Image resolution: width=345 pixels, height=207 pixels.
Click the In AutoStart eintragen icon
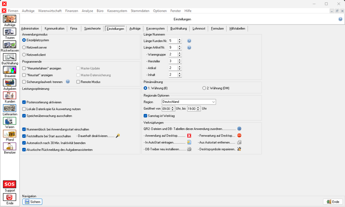[x=189, y=143]
